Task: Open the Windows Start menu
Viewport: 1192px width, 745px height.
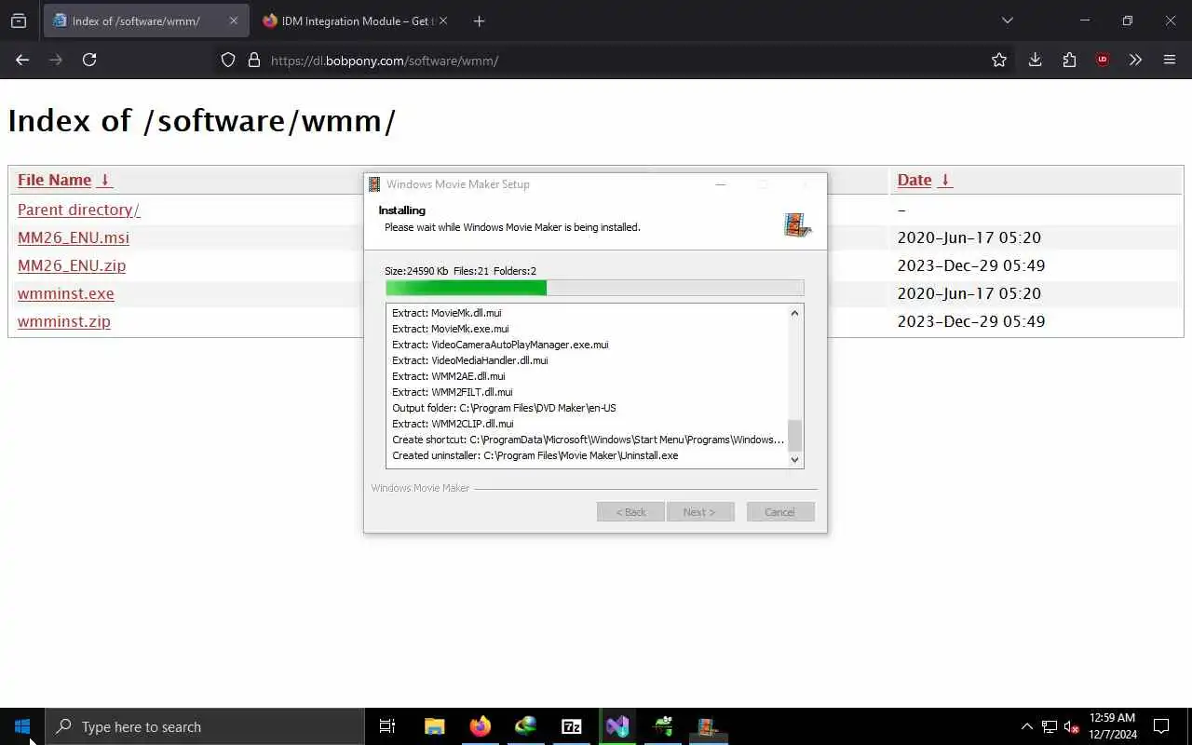Action: [x=22, y=726]
